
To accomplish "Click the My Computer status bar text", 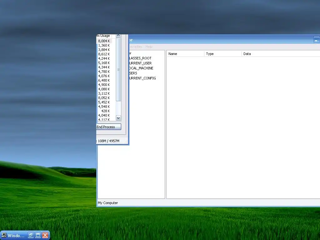I will 108,203.
